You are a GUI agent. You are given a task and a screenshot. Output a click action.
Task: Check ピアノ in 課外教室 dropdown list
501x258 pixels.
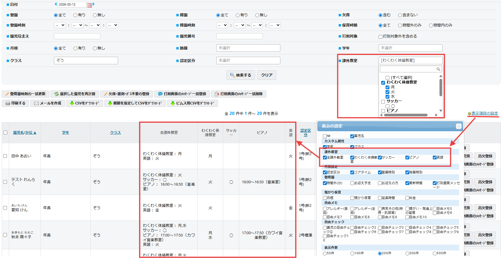point(383,111)
